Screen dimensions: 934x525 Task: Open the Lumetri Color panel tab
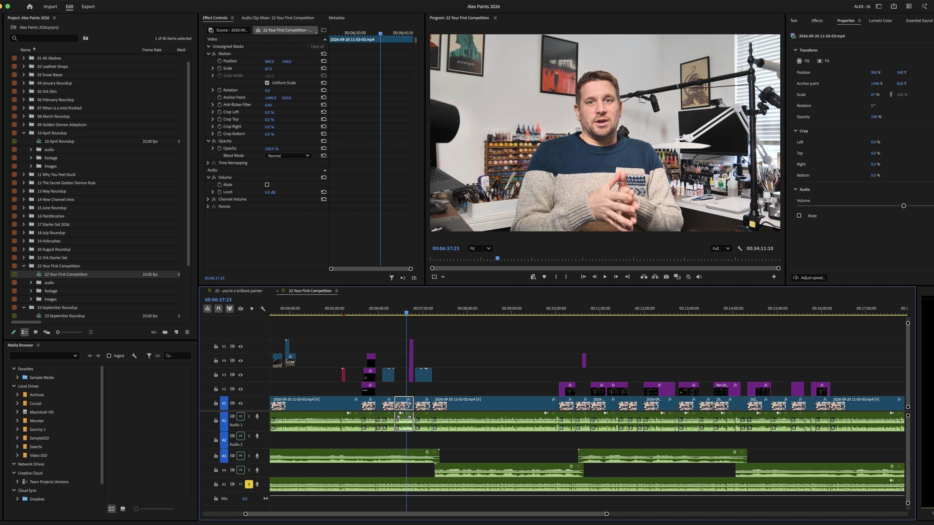pyautogui.click(x=880, y=21)
